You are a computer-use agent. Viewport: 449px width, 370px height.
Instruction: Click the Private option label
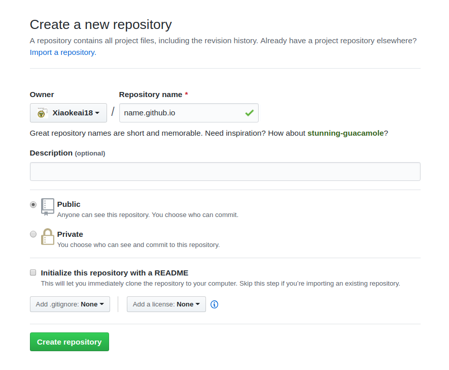point(70,234)
